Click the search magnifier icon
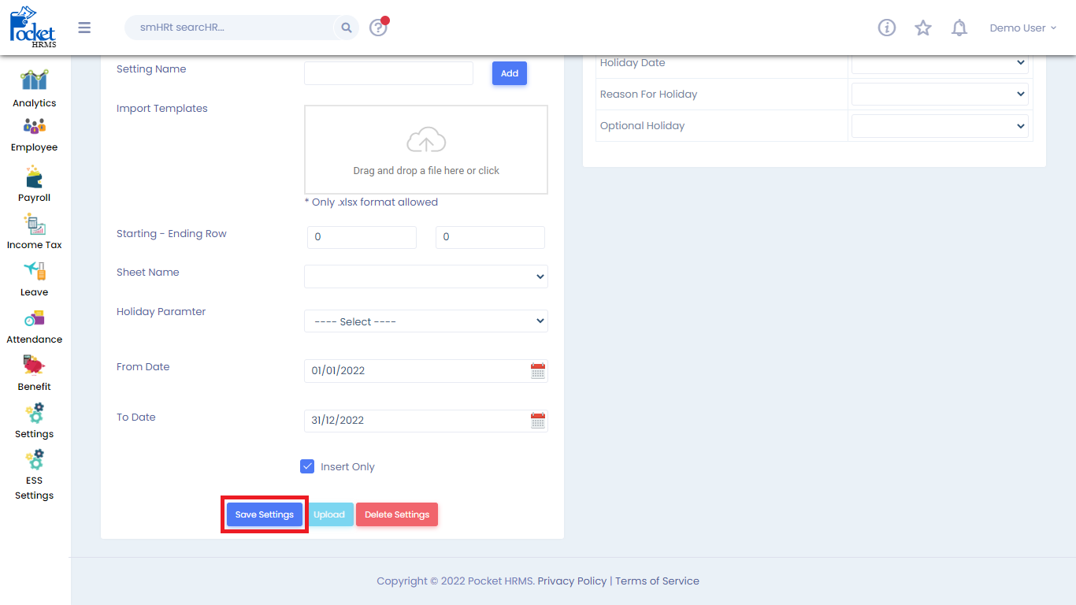 347,28
